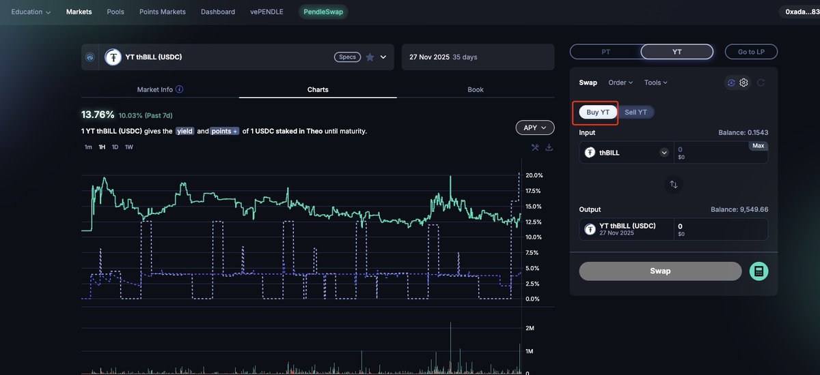The height and width of the screenshot is (375, 820).
Task: Download chart data icon
Action: click(549, 147)
